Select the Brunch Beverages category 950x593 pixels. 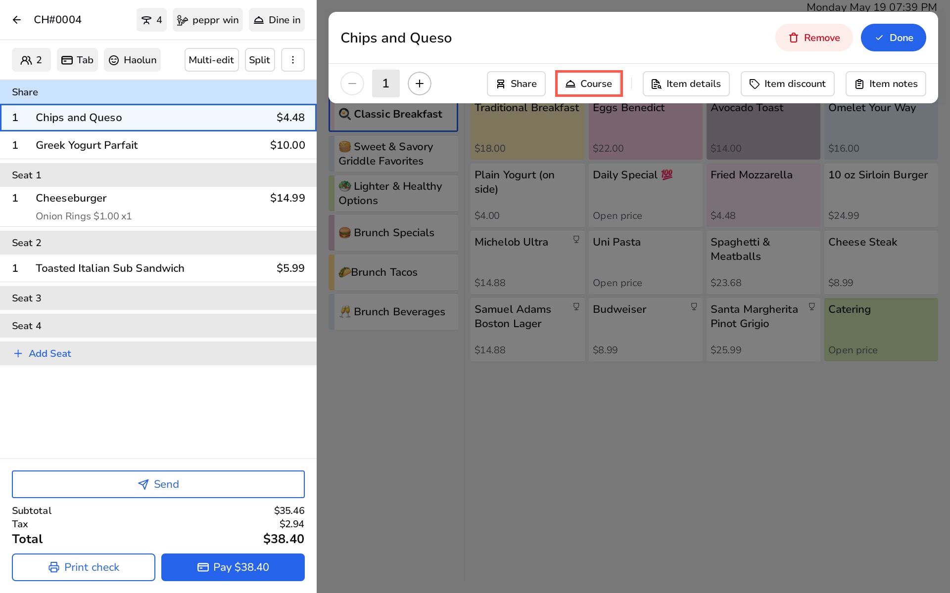pyautogui.click(x=393, y=312)
